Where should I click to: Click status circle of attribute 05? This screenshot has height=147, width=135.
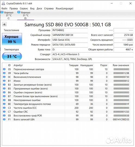pyautogui.click(x=4, y=69)
